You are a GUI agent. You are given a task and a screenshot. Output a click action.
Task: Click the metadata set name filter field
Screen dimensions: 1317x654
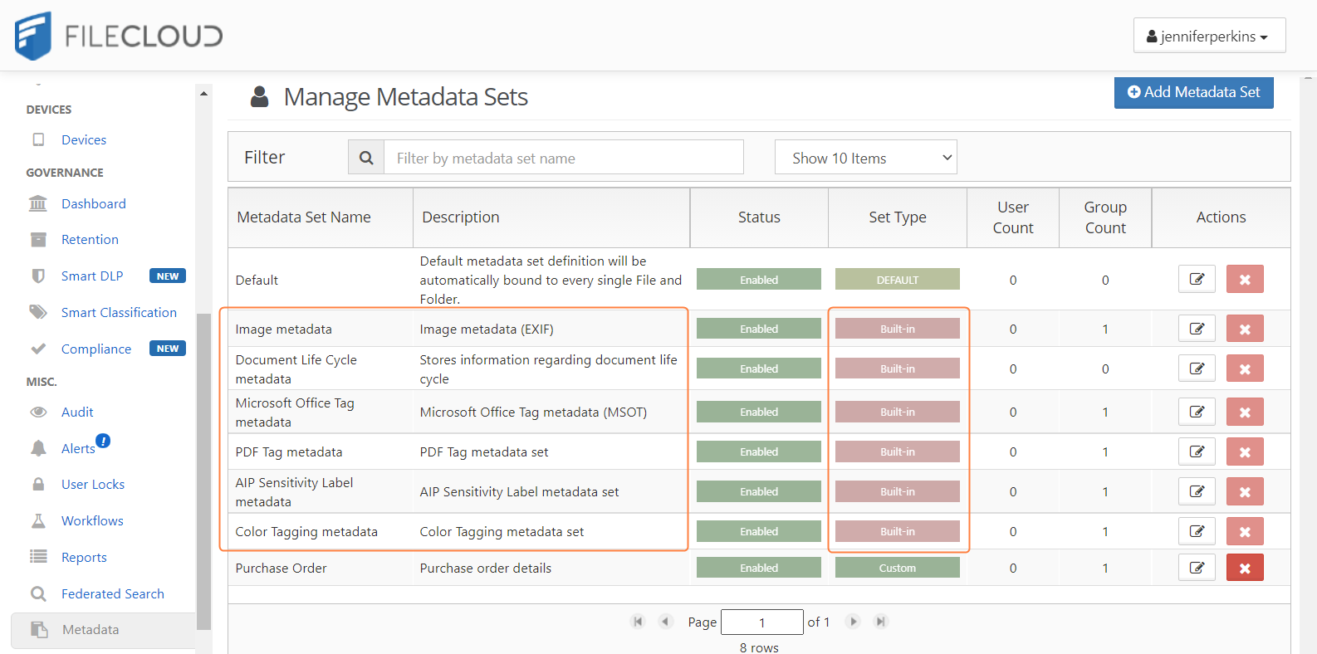tap(563, 158)
